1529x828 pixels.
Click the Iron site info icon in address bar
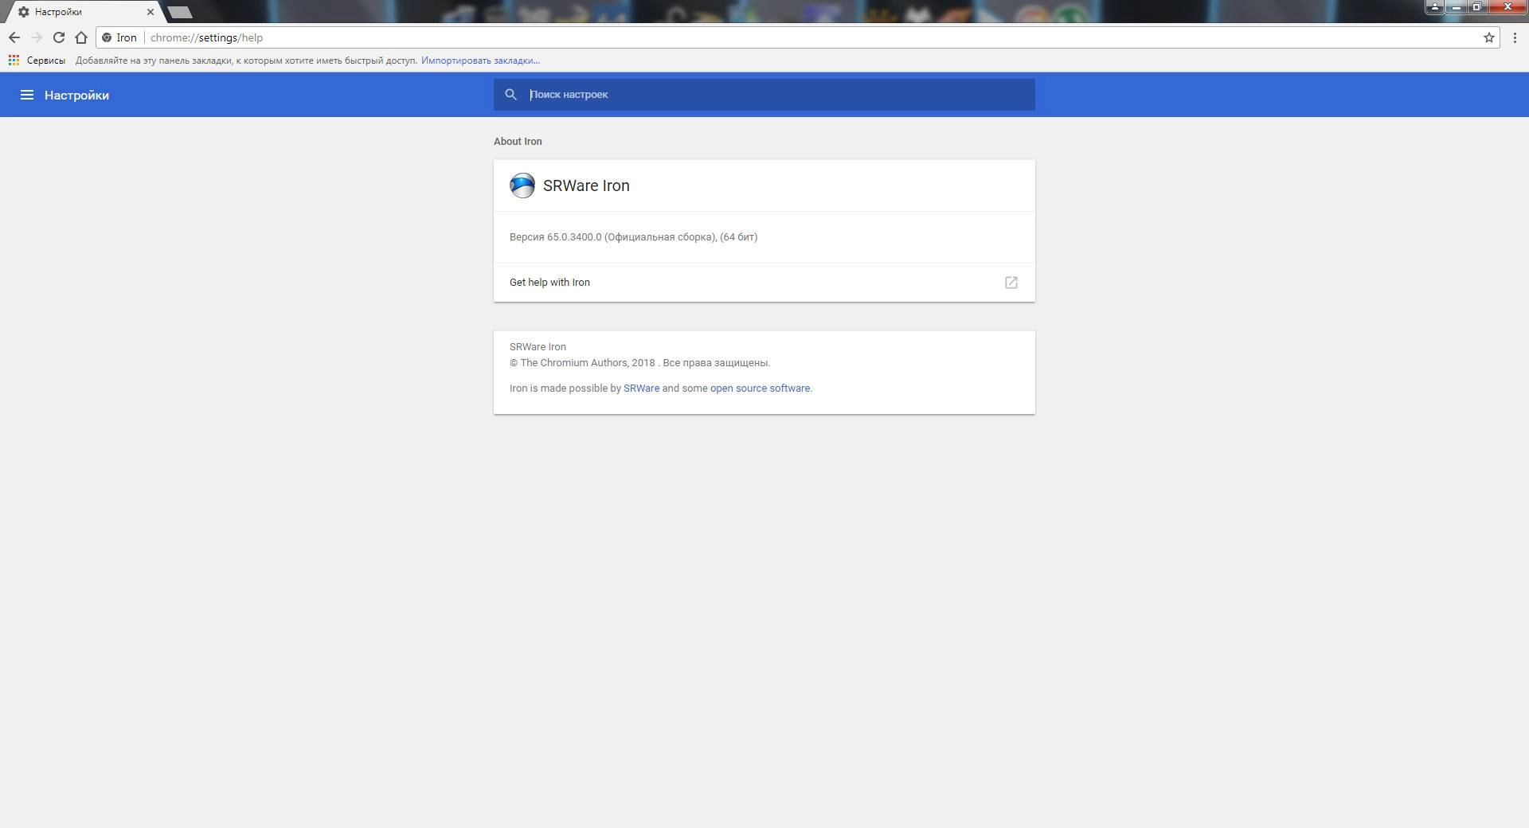pos(107,37)
